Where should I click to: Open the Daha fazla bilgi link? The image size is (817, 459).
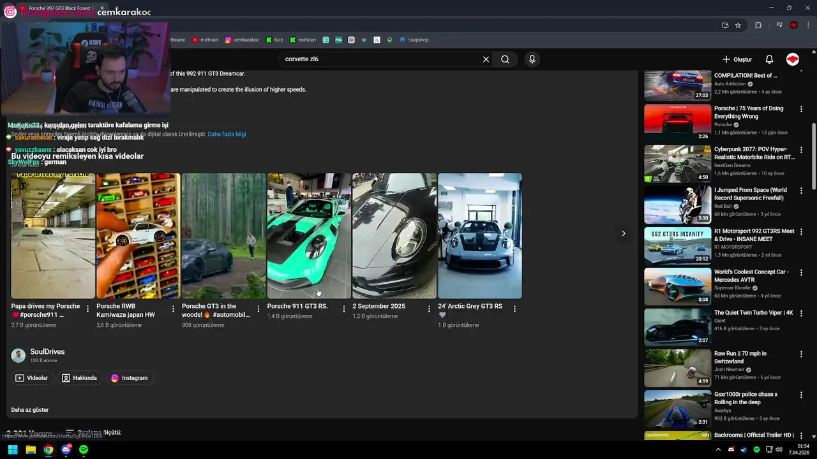click(227, 134)
